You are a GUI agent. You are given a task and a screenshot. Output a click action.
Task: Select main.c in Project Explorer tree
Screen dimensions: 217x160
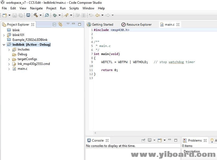(x=20, y=69)
